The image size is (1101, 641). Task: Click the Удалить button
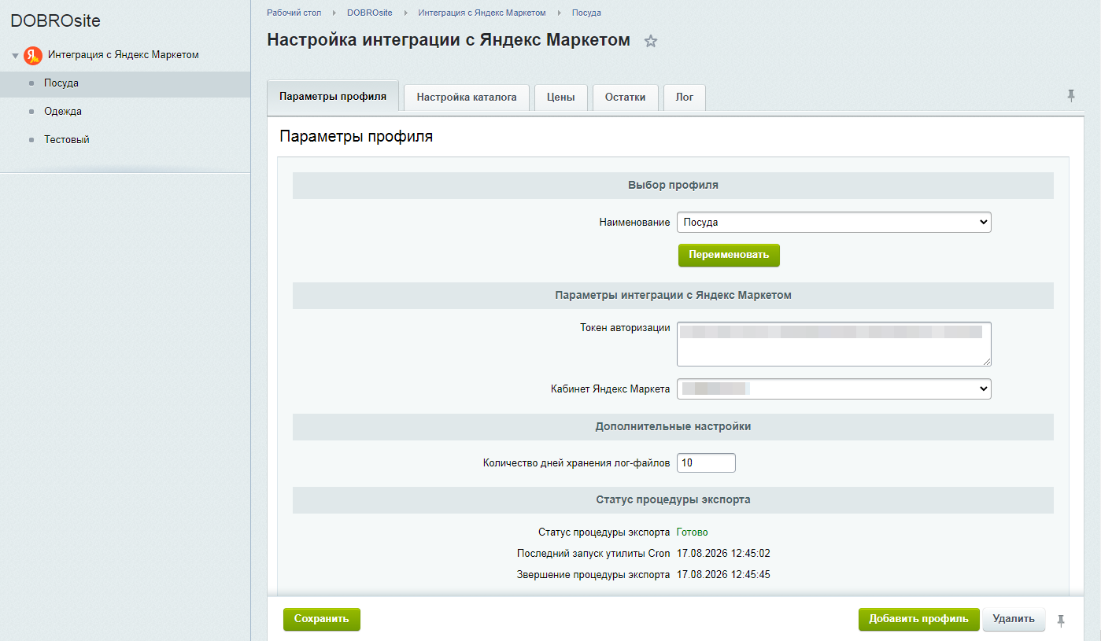[x=1014, y=619]
